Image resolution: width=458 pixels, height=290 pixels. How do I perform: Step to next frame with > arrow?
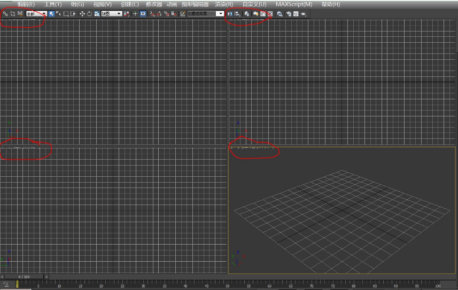[46, 277]
